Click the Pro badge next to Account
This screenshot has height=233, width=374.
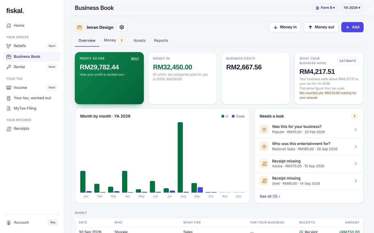click(53, 223)
